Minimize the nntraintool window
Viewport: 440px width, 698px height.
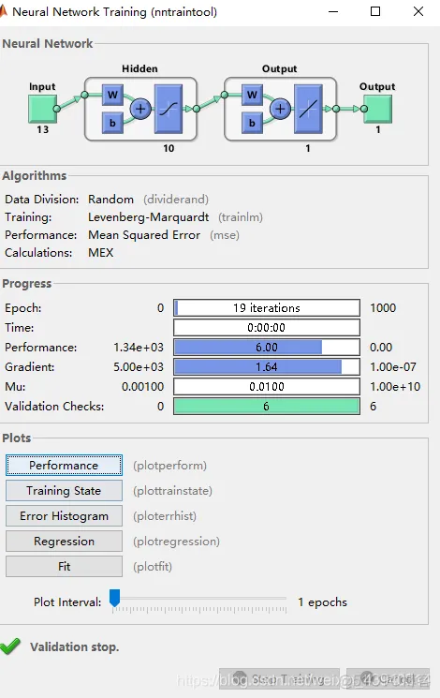(x=333, y=11)
